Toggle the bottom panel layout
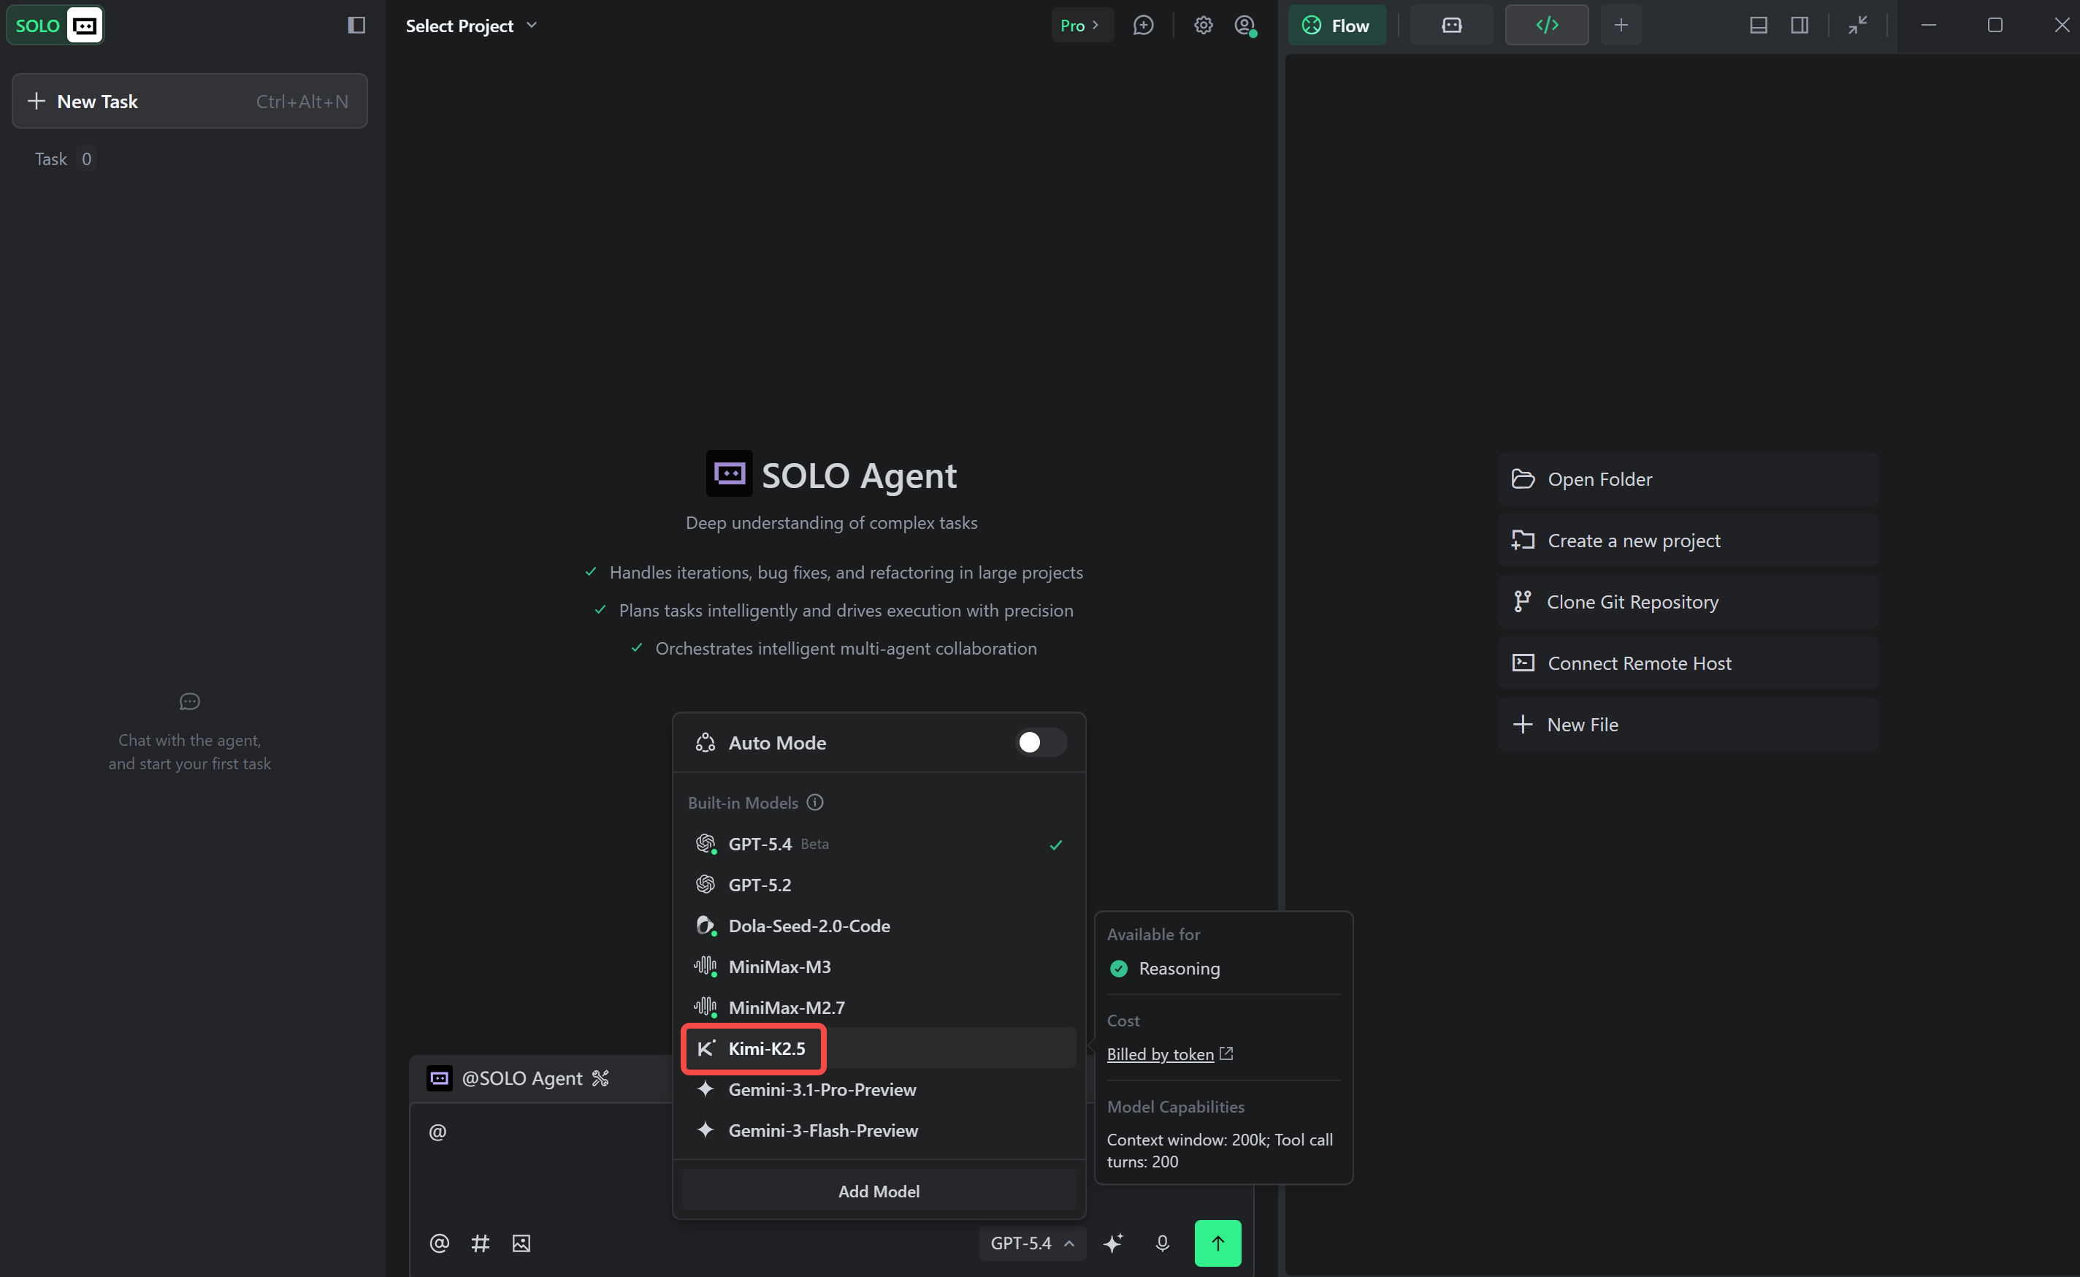Image resolution: width=2080 pixels, height=1277 pixels. point(1759,26)
